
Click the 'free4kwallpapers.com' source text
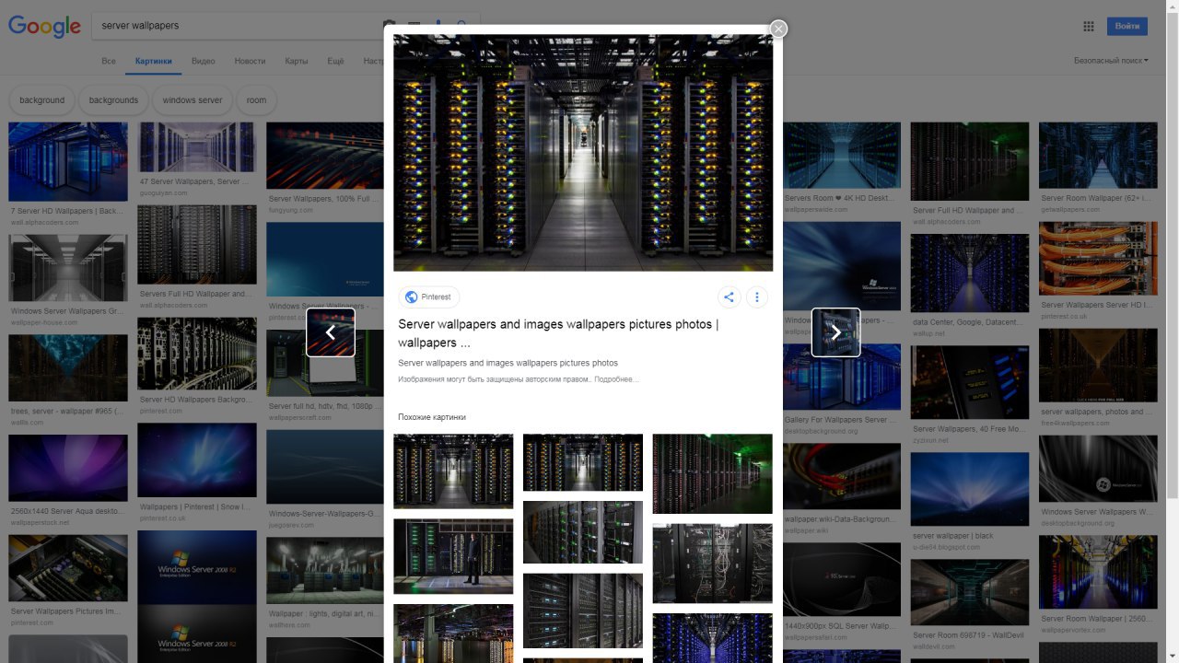coord(1075,423)
